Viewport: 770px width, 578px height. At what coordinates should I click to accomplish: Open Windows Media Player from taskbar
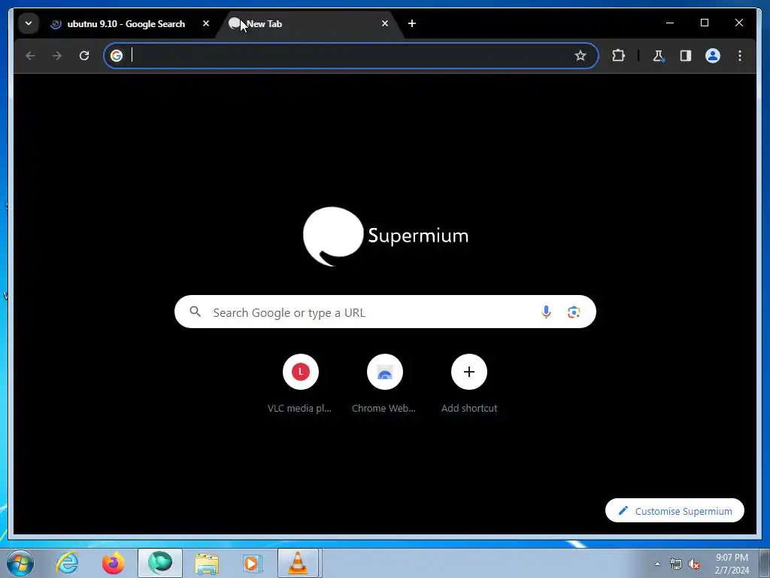tap(253, 563)
